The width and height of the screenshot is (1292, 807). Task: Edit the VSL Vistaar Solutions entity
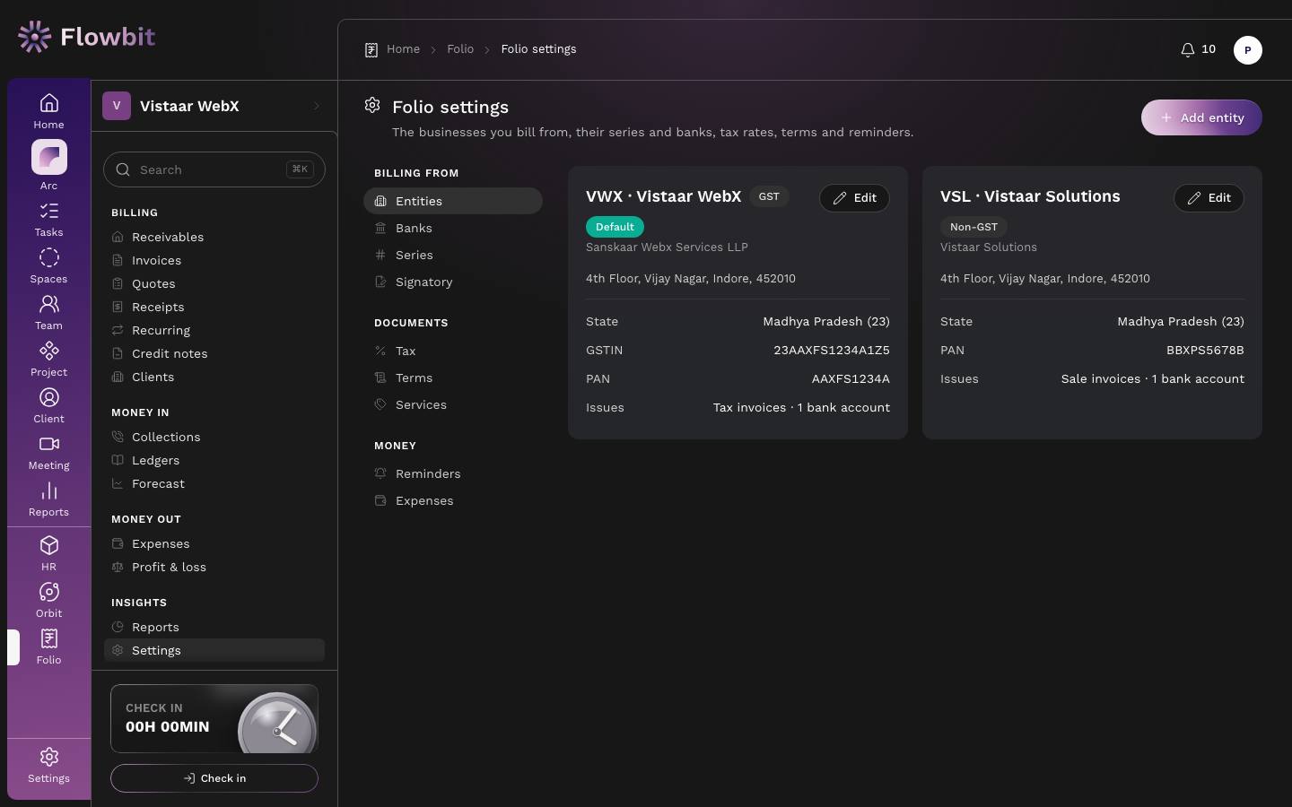click(1209, 198)
